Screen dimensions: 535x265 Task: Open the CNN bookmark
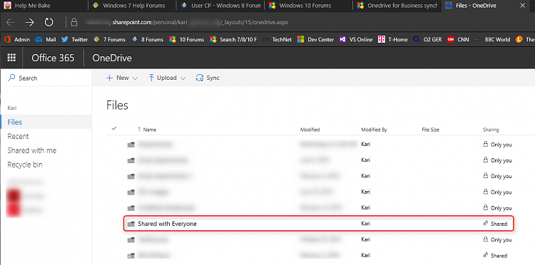pos(458,39)
